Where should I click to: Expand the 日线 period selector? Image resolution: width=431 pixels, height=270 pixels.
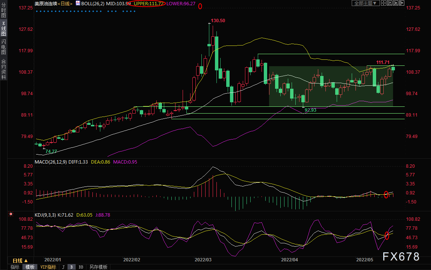20,260
